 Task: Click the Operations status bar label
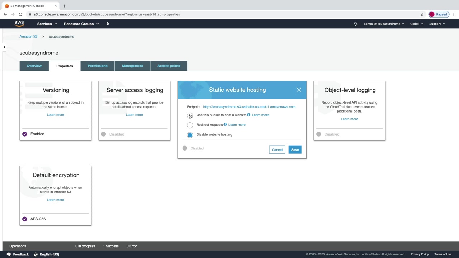[x=18, y=246]
